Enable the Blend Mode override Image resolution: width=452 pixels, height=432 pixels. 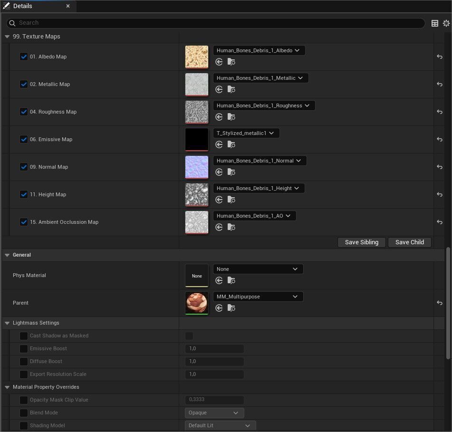click(x=24, y=413)
